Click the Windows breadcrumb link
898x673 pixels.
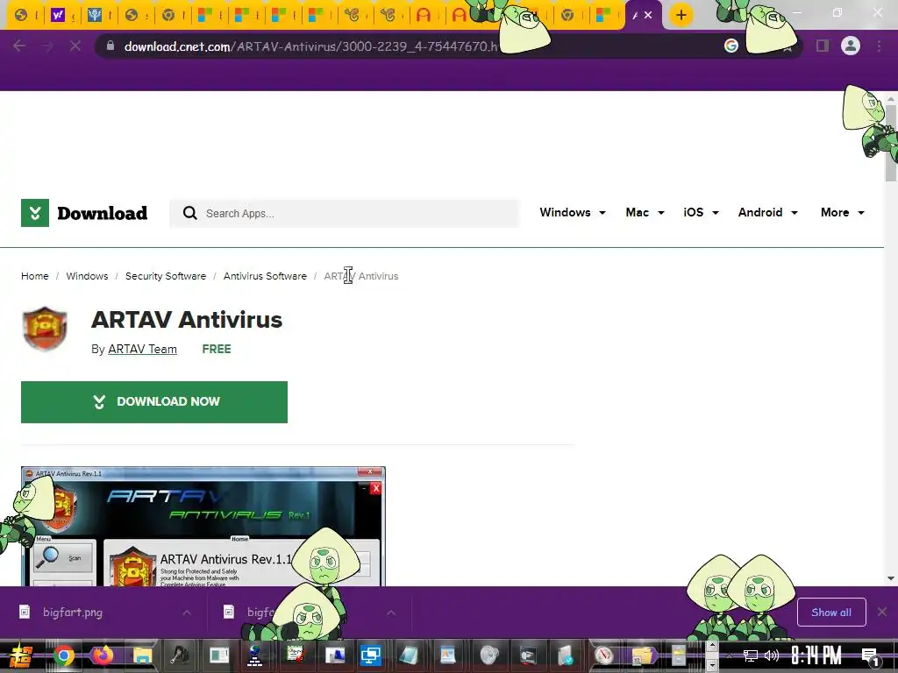[87, 276]
